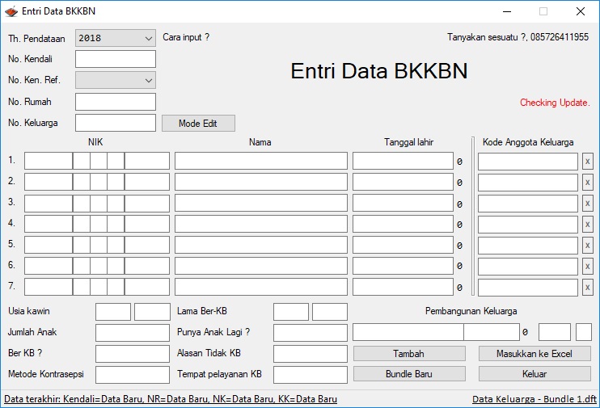Click Tanggal lahir field in row 3
The height and width of the screenshot is (408, 600).
tap(403, 203)
